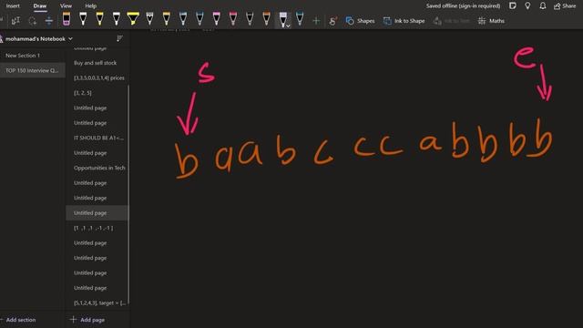Choose the orange pen beside the selected pen
Image resolution: width=583 pixels, height=328 pixels.
point(266,18)
